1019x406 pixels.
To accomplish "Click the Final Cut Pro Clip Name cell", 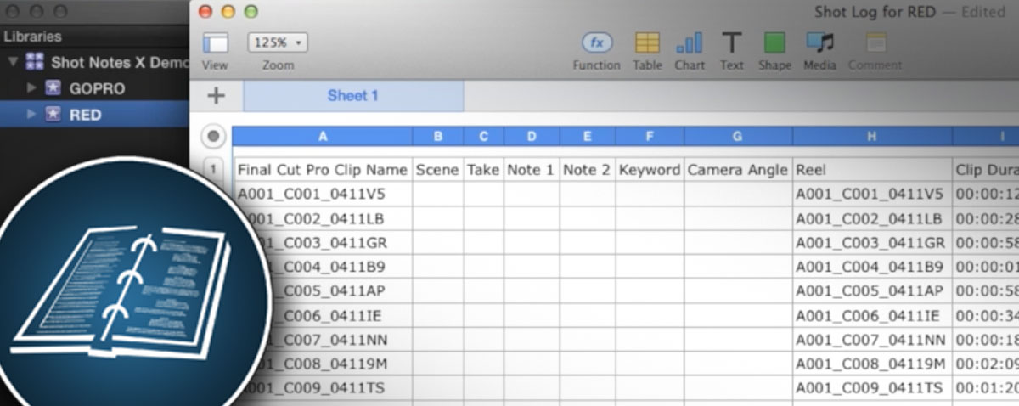I will tap(323, 170).
